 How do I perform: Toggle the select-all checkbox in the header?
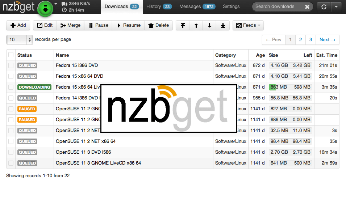pos(11,55)
